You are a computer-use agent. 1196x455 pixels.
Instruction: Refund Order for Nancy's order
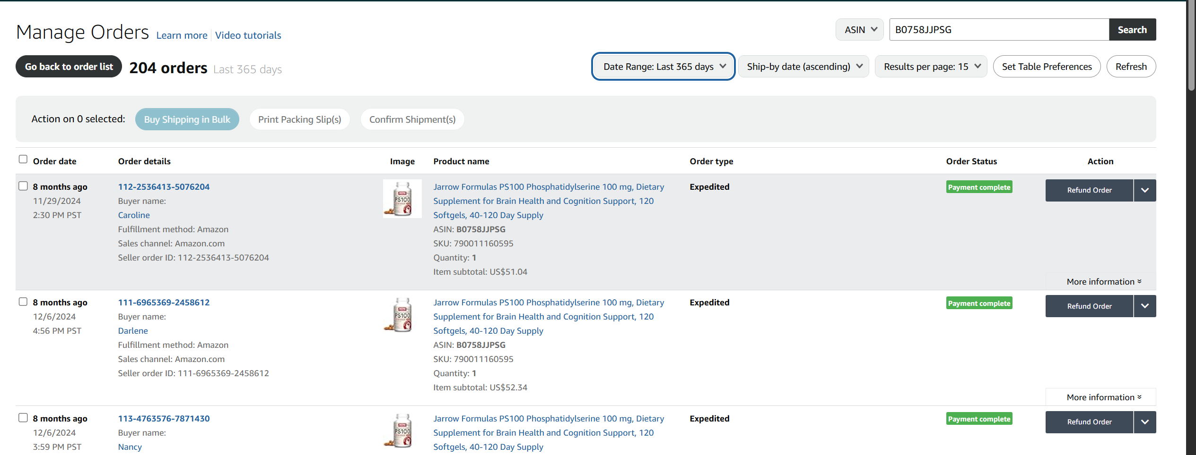pyautogui.click(x=1089, y=422)
